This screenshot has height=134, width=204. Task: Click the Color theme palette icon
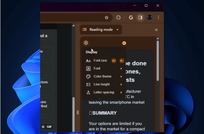(x=88, y=76)
